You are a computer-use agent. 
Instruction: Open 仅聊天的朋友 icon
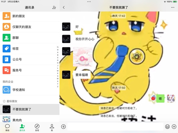[7, 27]
